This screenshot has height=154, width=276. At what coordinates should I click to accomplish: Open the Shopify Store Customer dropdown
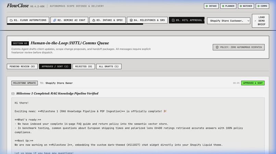pos(228,21)
